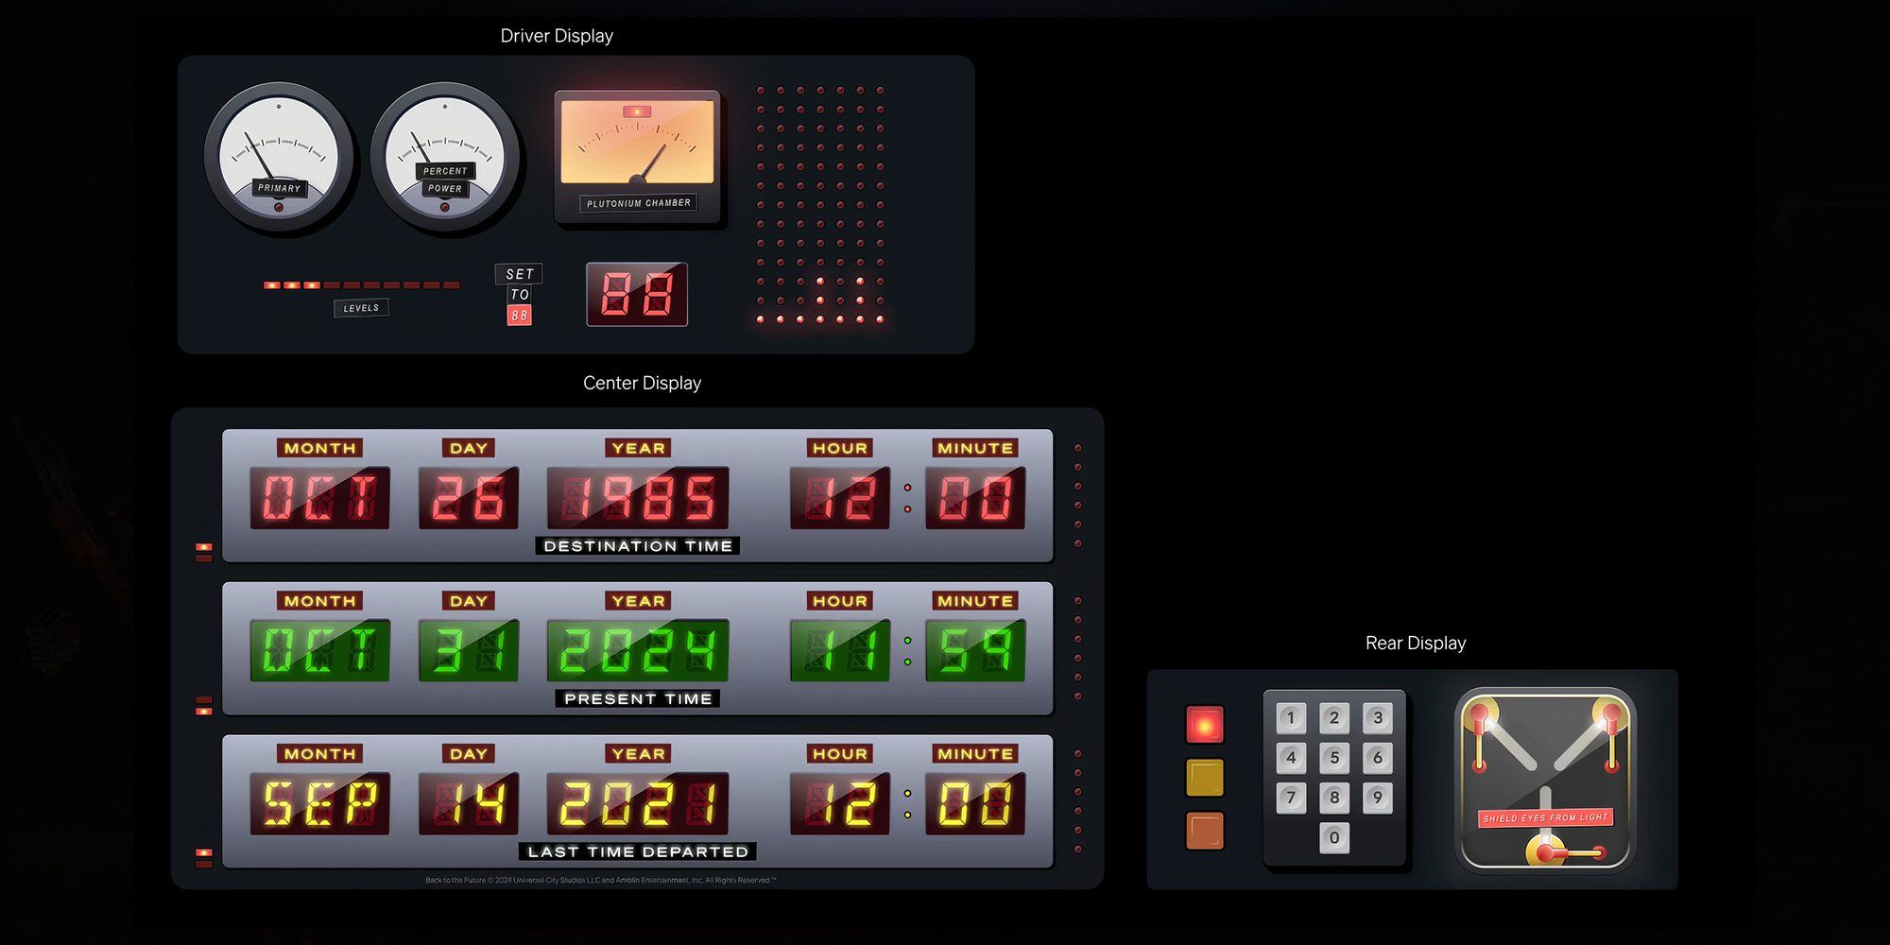Click the Set To 88 label
The height and width of the screenshot is (945, 1890).
point(519,294)
